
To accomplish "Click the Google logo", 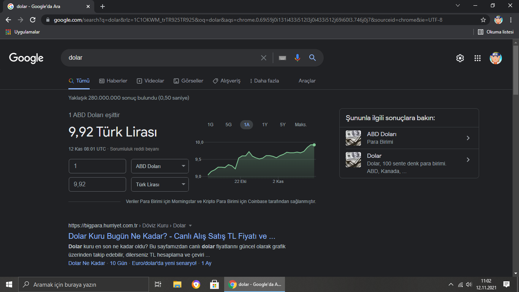I will [x=26, y=58].
